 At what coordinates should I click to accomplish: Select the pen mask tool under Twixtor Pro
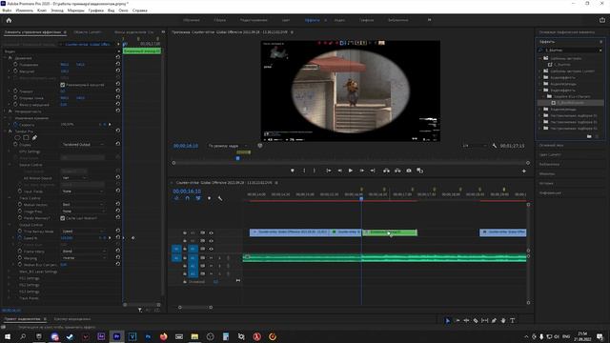click(x=34, y=137)
